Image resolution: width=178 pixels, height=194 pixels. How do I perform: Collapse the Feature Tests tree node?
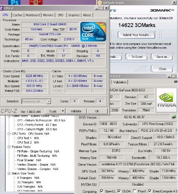click(9, 147)
